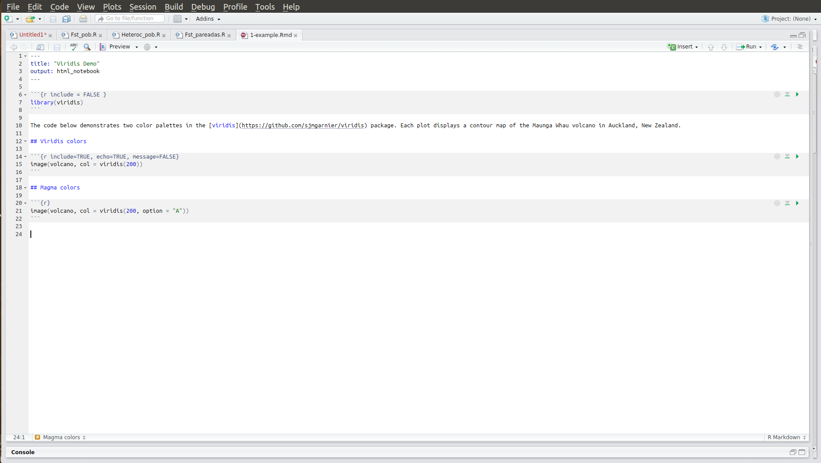Expand the Preview options dropdown arrow
The width and height of the screenshot is (821, 463).
point(137,47)
